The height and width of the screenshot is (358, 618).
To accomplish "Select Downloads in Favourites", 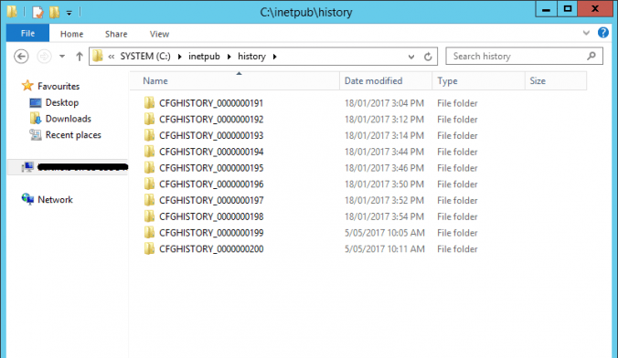I will [69, 119].
